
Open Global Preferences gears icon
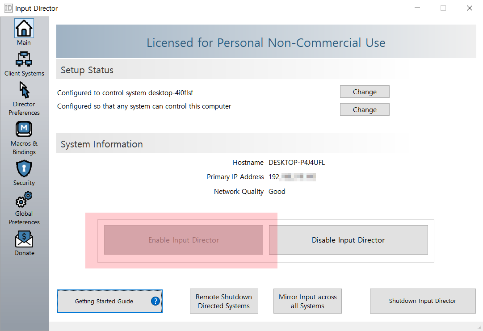(24, 199)
